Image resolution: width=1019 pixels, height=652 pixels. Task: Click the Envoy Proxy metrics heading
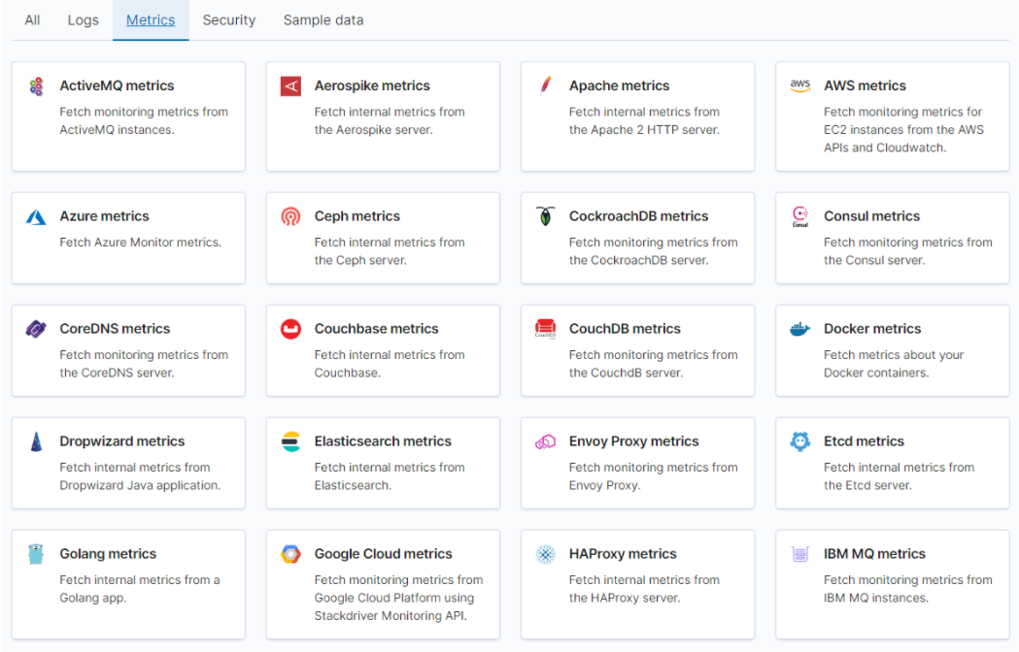point(633,441)
